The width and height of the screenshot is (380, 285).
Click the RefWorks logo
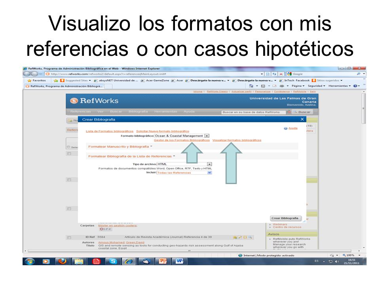pyautogui.click(x=94, y=101)
